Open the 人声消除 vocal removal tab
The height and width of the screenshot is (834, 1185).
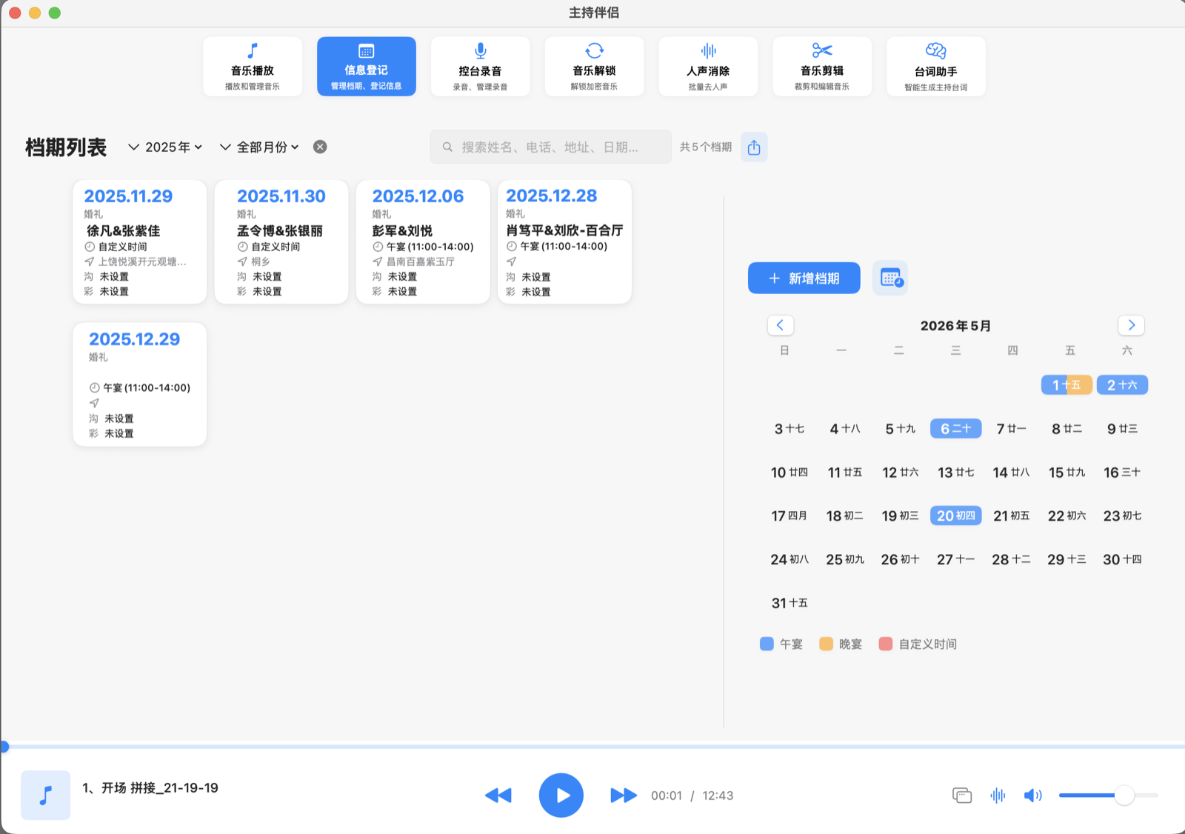tap(708, 67)
